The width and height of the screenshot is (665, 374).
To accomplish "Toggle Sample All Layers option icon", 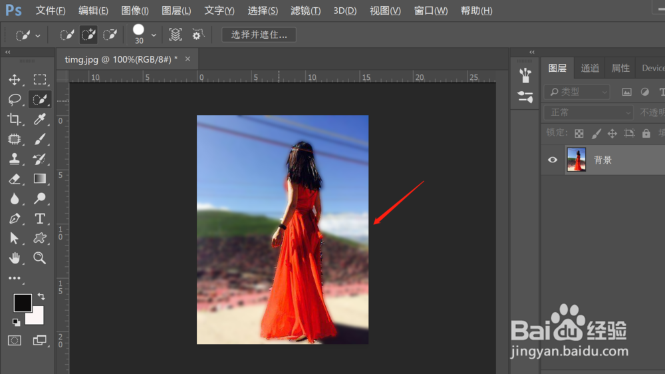I will (175, 35).
